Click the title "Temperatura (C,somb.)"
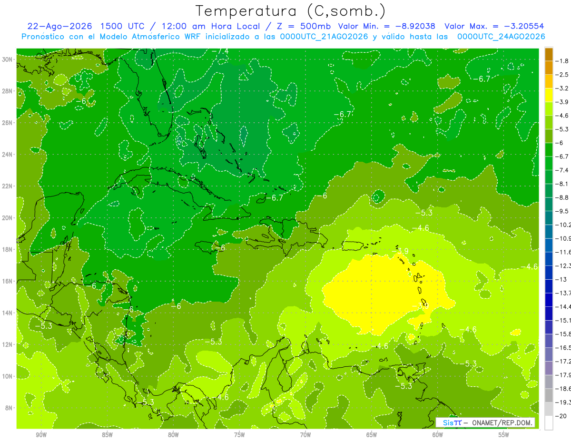Screen dimensions: 571x441 point(291,11)
